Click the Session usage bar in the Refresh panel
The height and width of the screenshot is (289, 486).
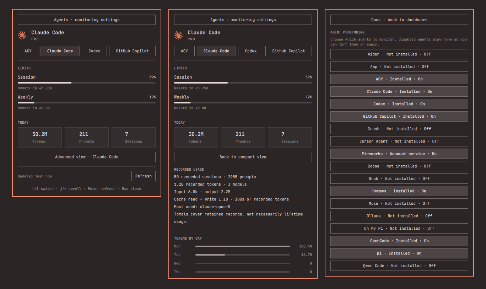pyautogui.click(x=87, y=83)
